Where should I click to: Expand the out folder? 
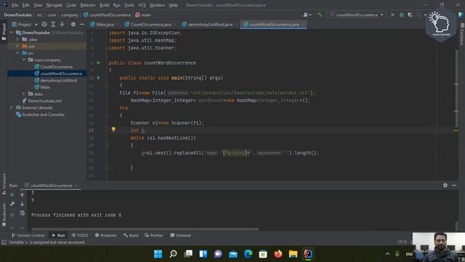click(x=17, y=46)
